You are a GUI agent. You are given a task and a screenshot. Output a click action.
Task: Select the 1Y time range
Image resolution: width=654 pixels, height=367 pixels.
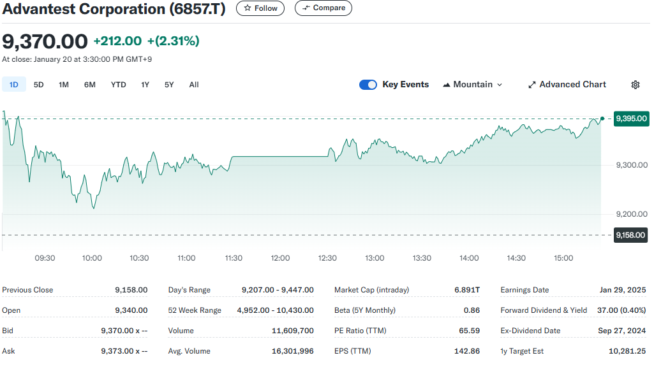pos(145,85)
